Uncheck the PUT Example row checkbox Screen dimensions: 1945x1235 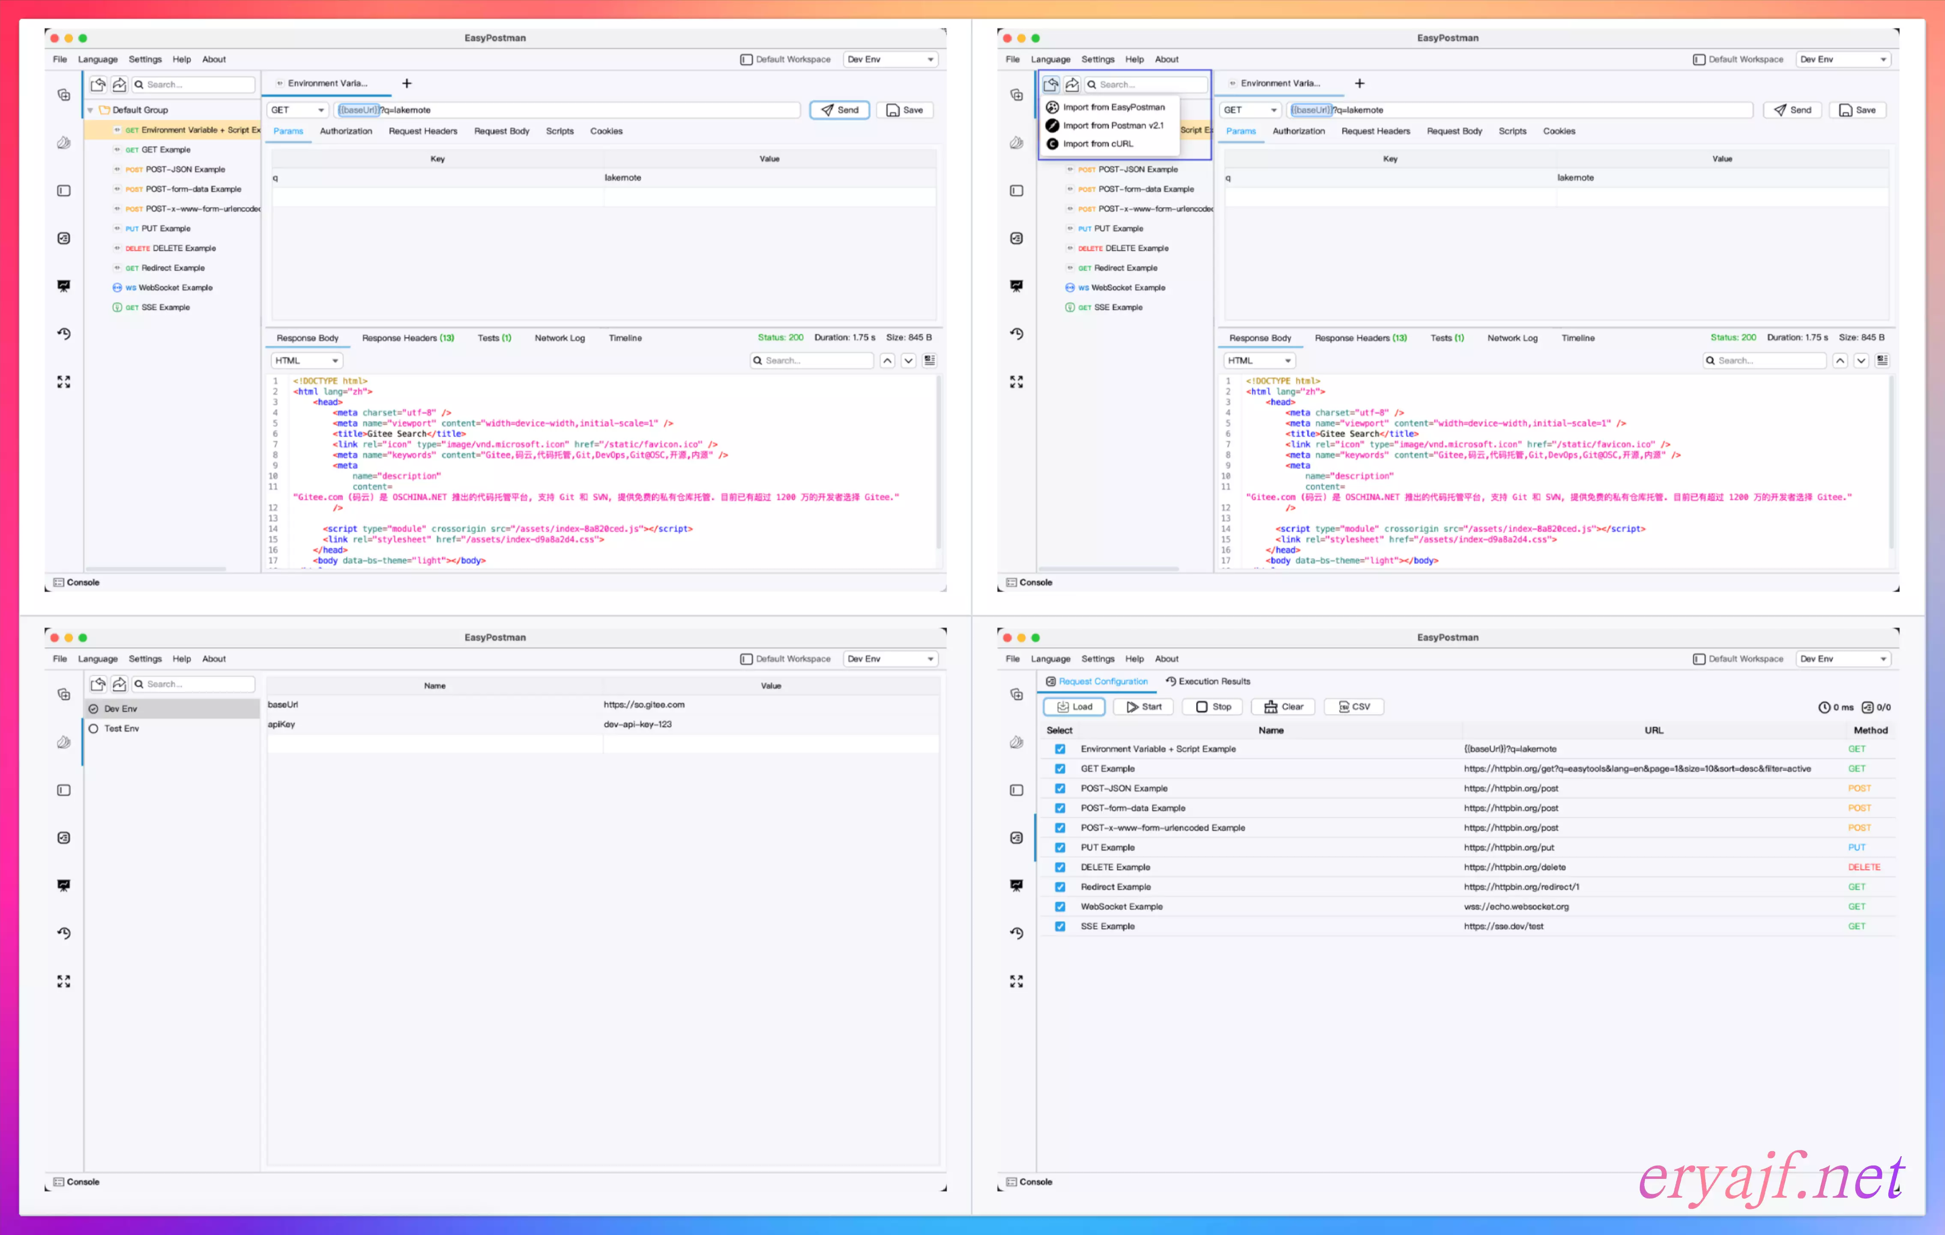[x=1060, y=847]
